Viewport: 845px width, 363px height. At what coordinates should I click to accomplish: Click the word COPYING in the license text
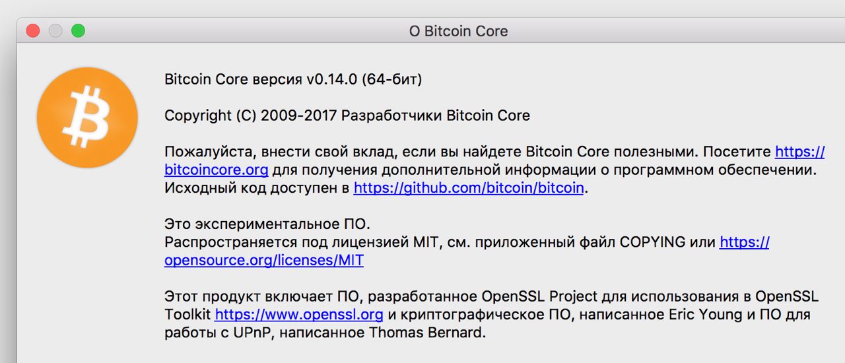pyautogui.click(x=652, y=242)
